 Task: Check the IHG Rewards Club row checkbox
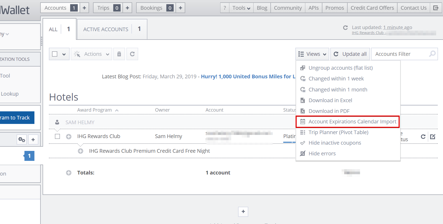pos(57,136)
